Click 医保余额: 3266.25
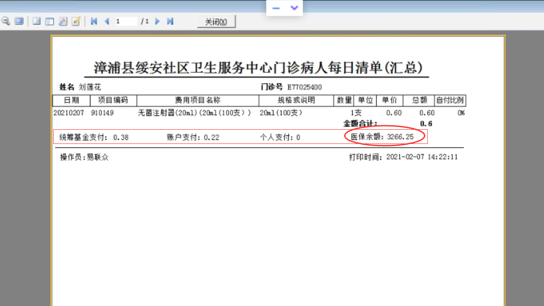This screenshot has height=306, width=544. (x=382, y=137)
